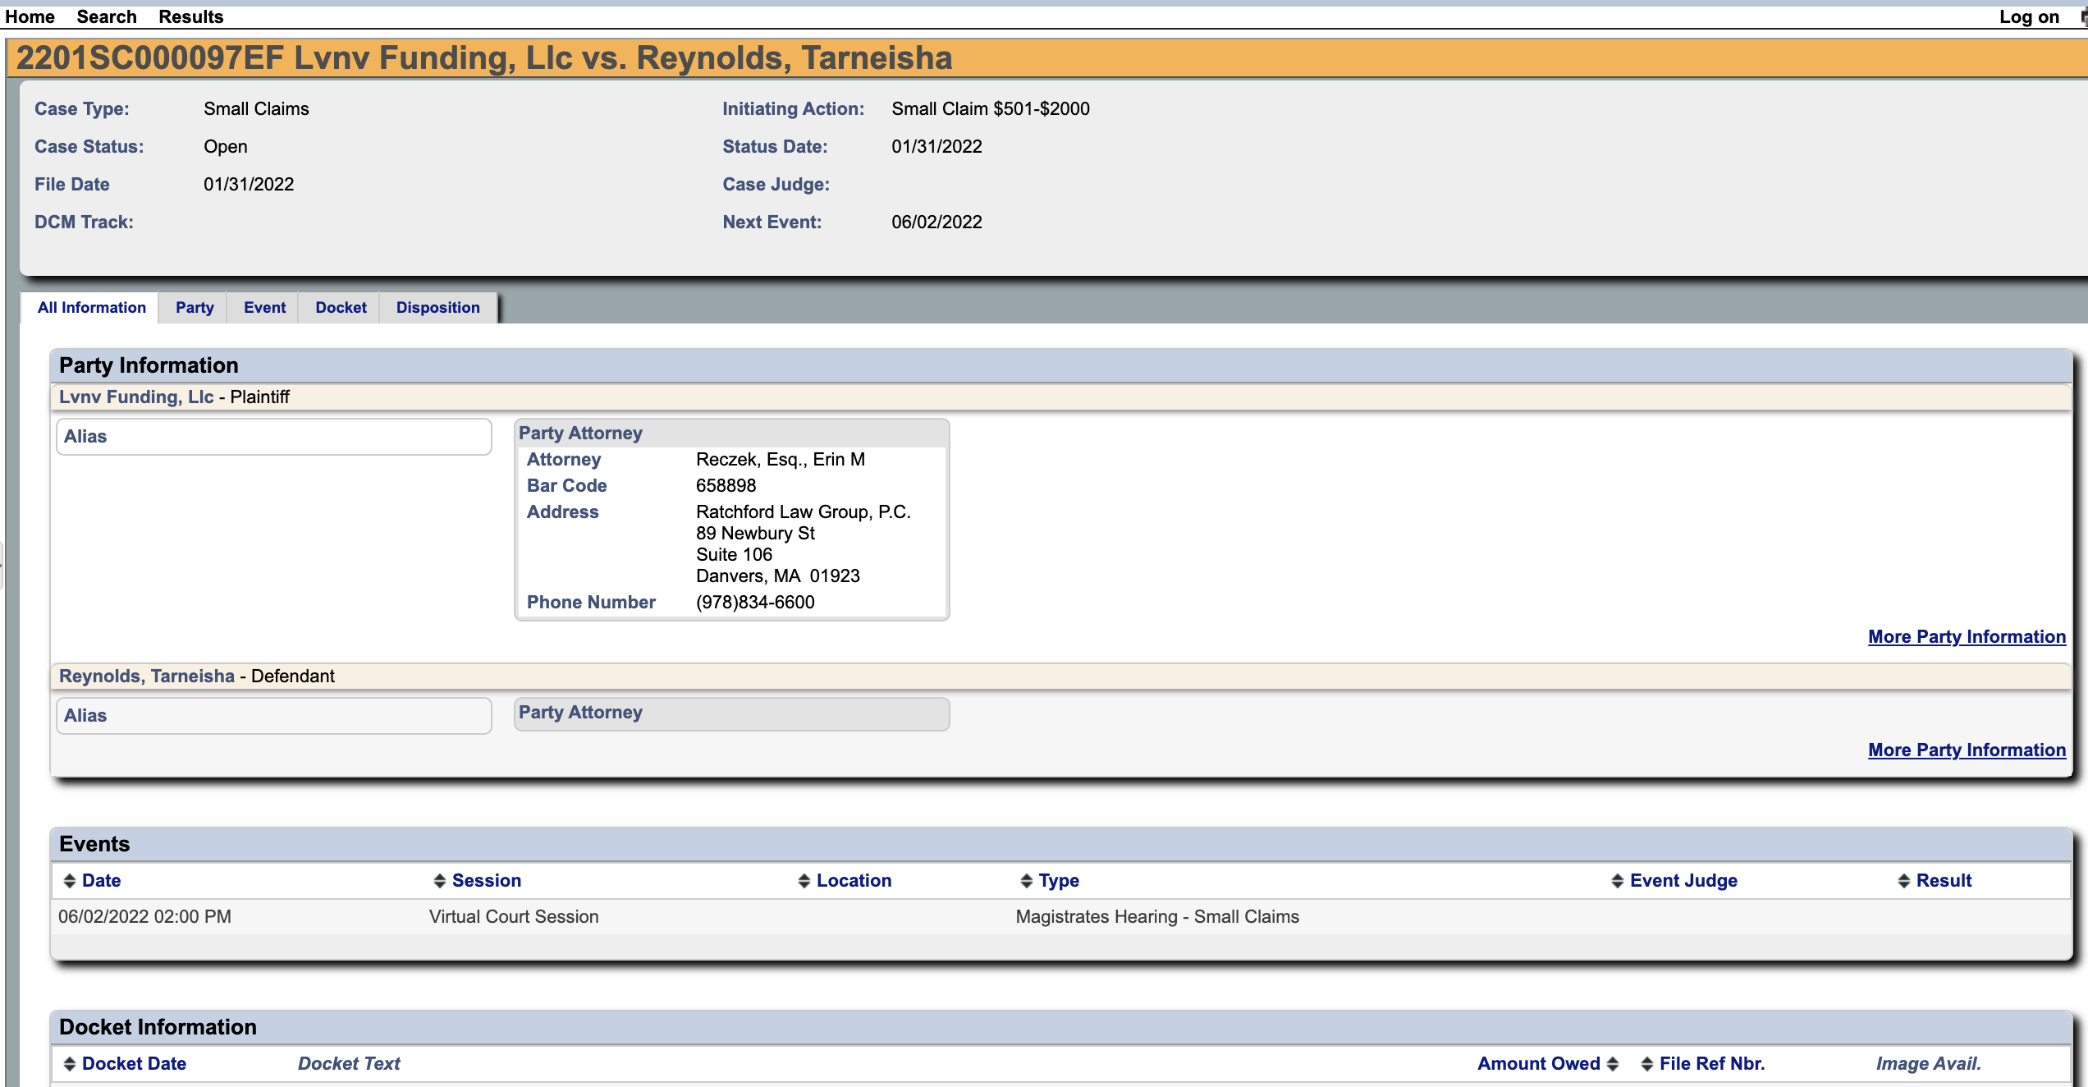Click the sort icon after Amount Owed

coord(1612,1064)
